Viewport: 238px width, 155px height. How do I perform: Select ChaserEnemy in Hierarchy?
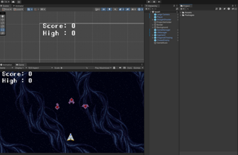point(163,40)
